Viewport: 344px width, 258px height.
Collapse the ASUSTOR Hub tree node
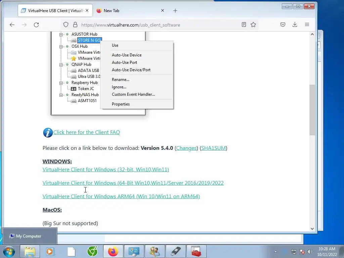(61, 35)
